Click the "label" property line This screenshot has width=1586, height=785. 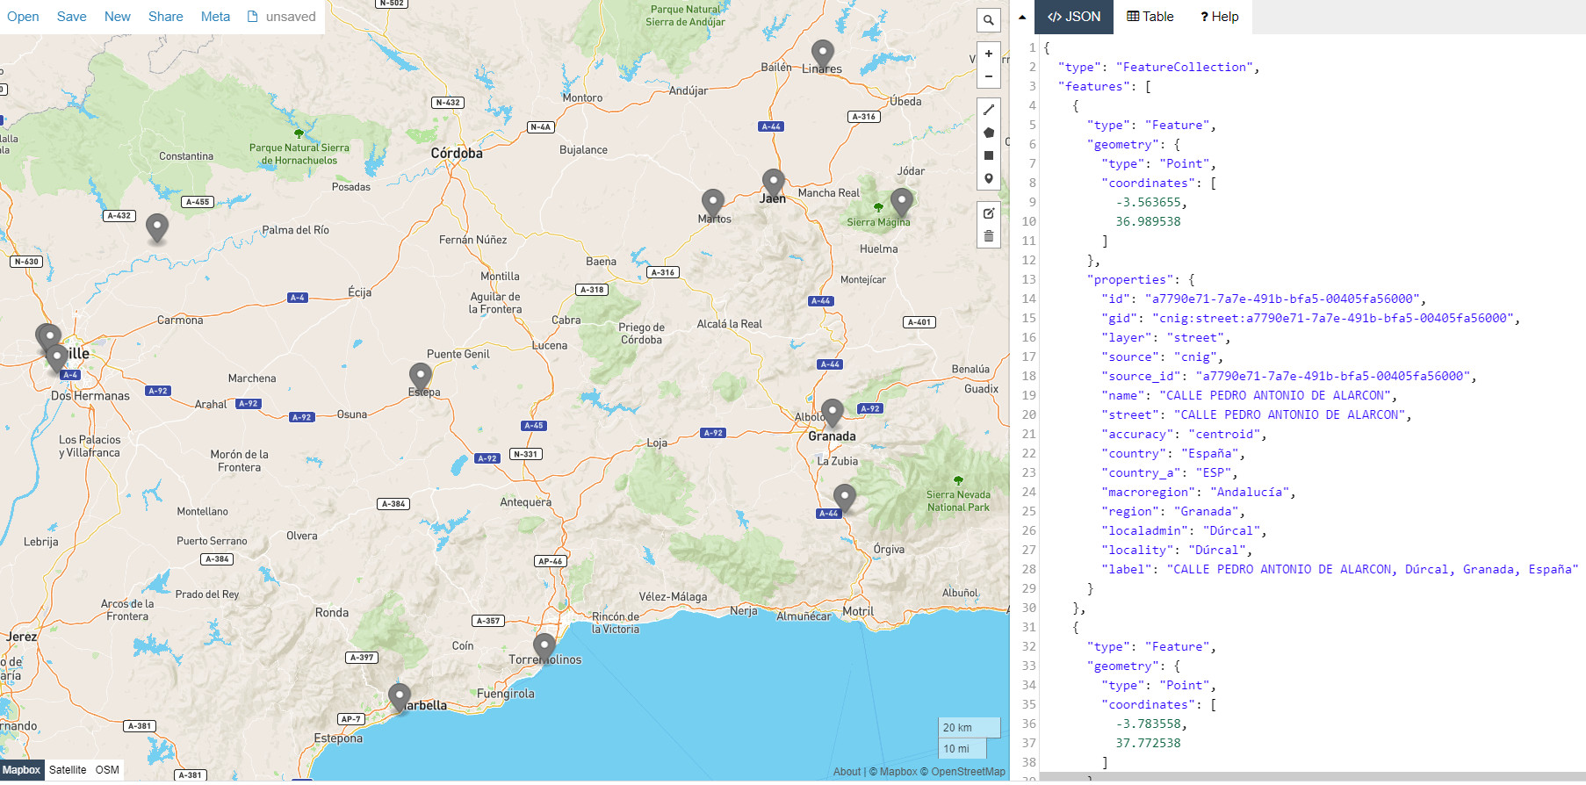coord(1339,569)
